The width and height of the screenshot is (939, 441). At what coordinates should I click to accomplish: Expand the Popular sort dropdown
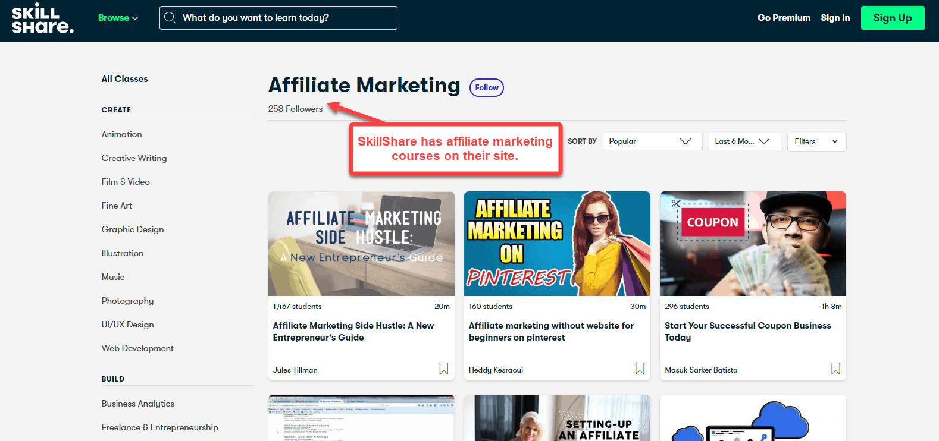click(x=652, y=141)
